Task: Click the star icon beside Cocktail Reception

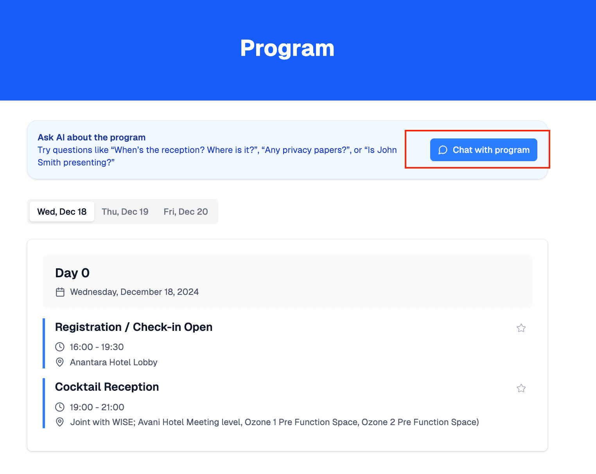Action: 521,388
